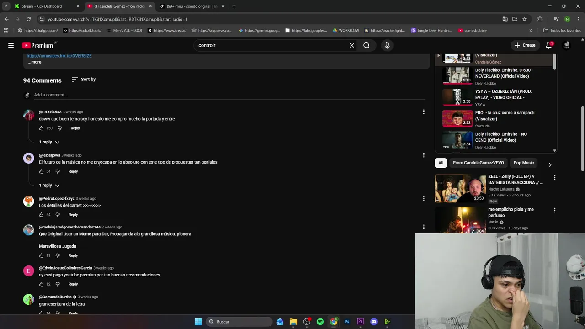
Task: Expand 1 reply under @l.o.r.d4543 comment
Action: click(x=49, y=142)
